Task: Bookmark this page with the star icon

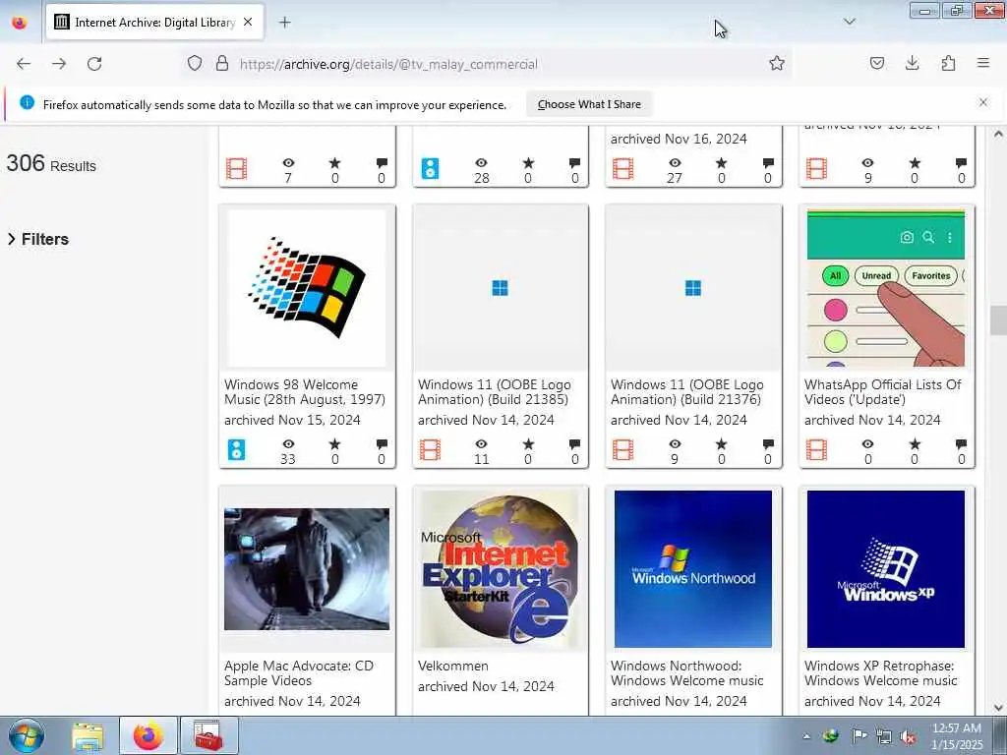Action: pos(777,64)
